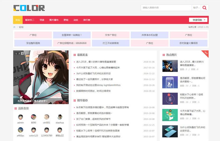Open hot post title 是否靓丽 beside phone thumbnail
The height and width of the screenshot is (141, 220).
192,80
